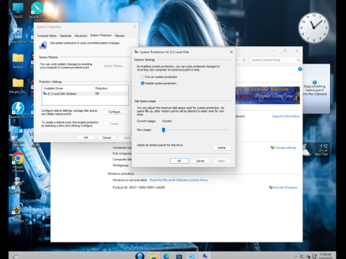This screenshot has height=259, width=346.
Task: Open the Support Information link
Action: 286,116
